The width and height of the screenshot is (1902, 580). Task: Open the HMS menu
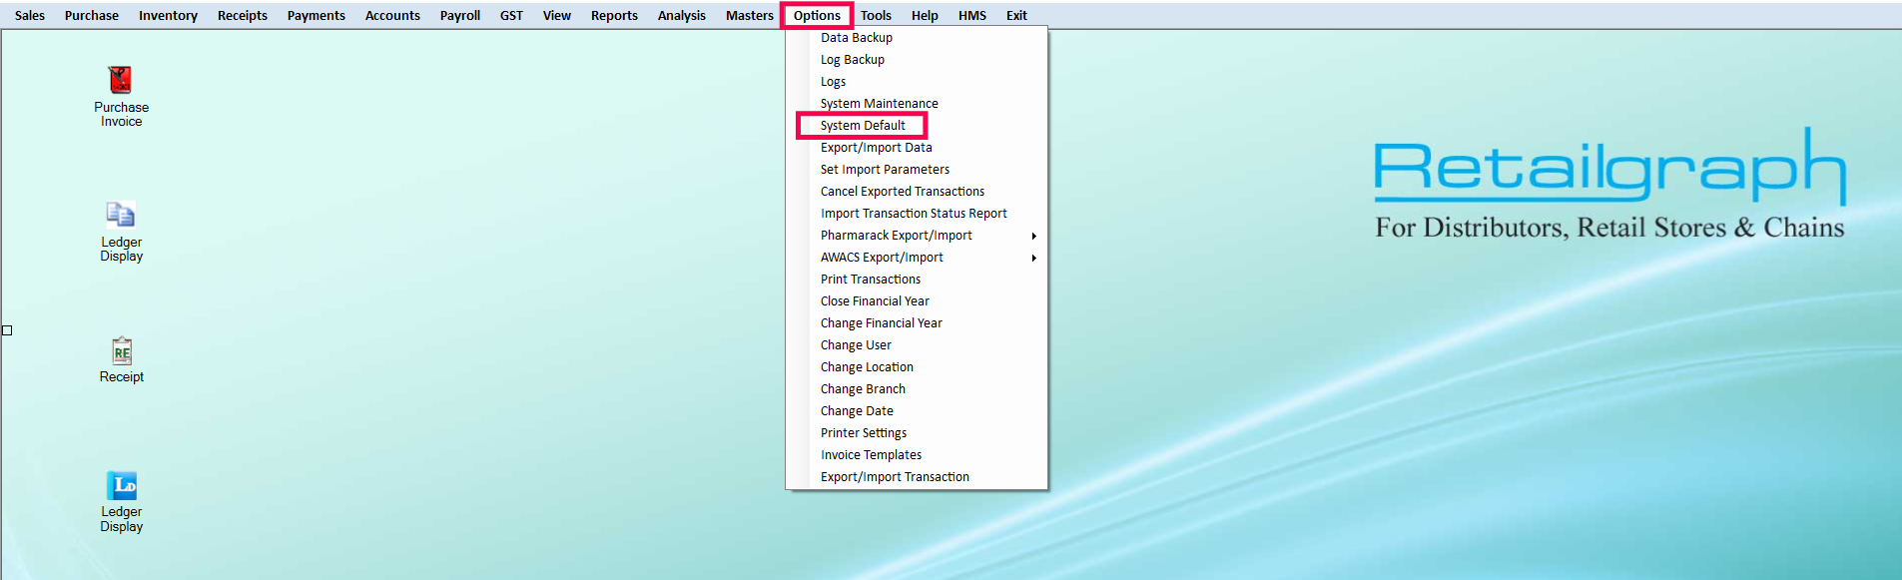click(972, 15)
